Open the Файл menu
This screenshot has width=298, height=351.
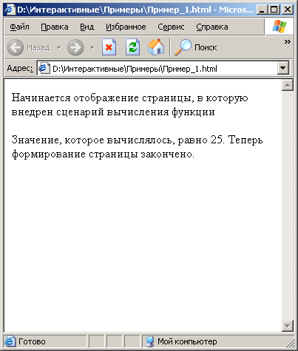coord(19,27)
